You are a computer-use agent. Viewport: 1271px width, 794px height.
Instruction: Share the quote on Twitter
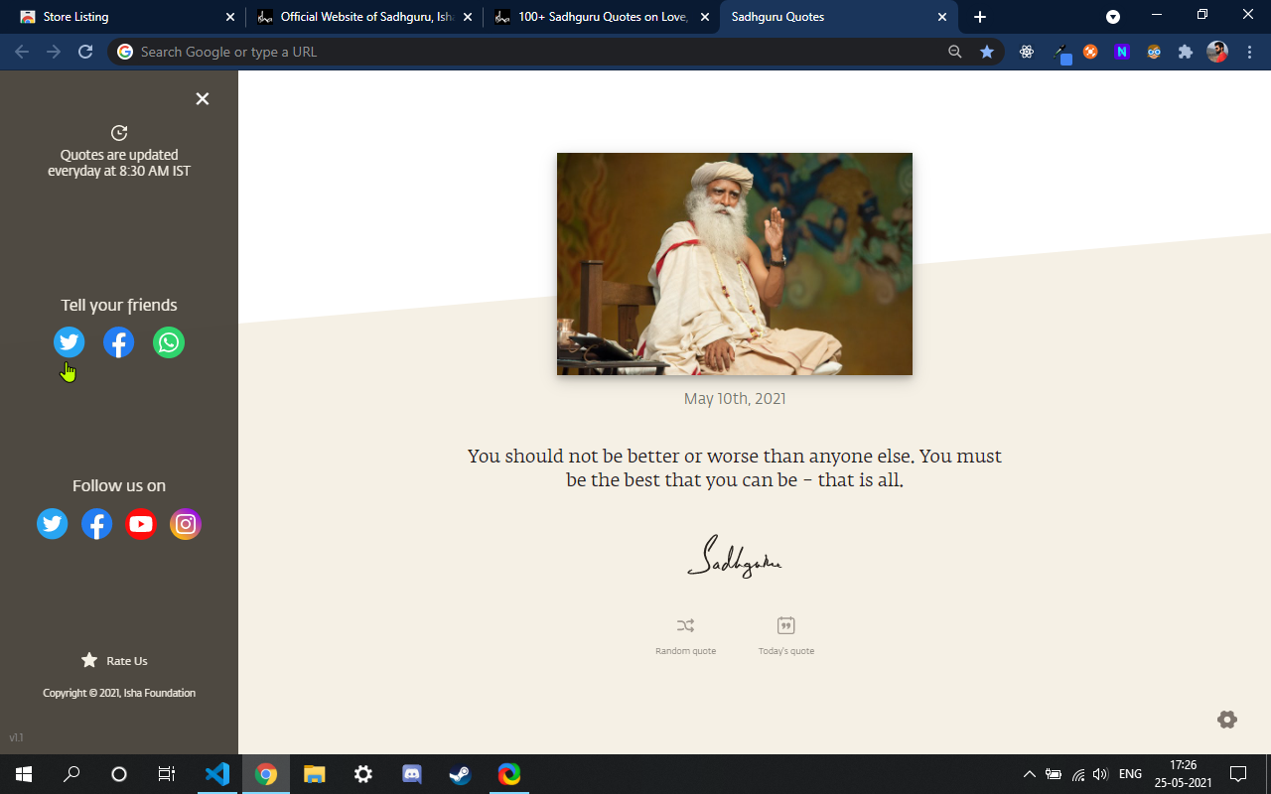coord(69,341)
